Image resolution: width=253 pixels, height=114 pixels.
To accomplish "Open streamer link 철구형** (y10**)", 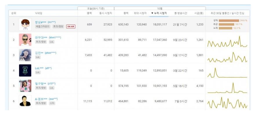I will [x=45, y=84].
